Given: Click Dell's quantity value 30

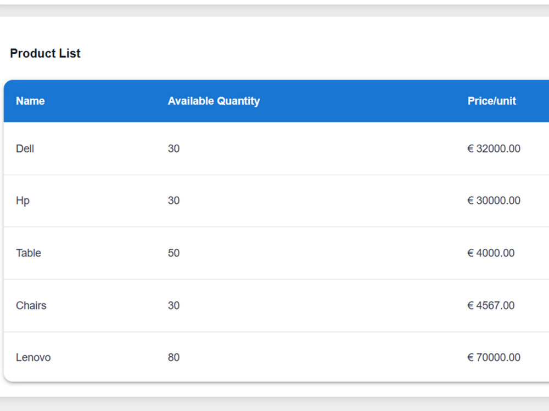Looking at the screenshot, I should (x=173, y=149).
